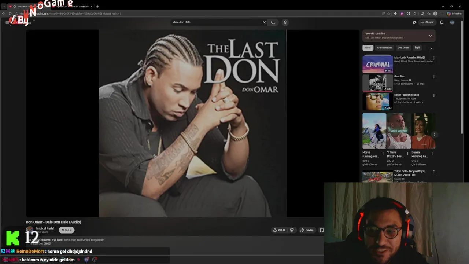
Task: Add page to favorites with star icon
Action: click(389, 14)
